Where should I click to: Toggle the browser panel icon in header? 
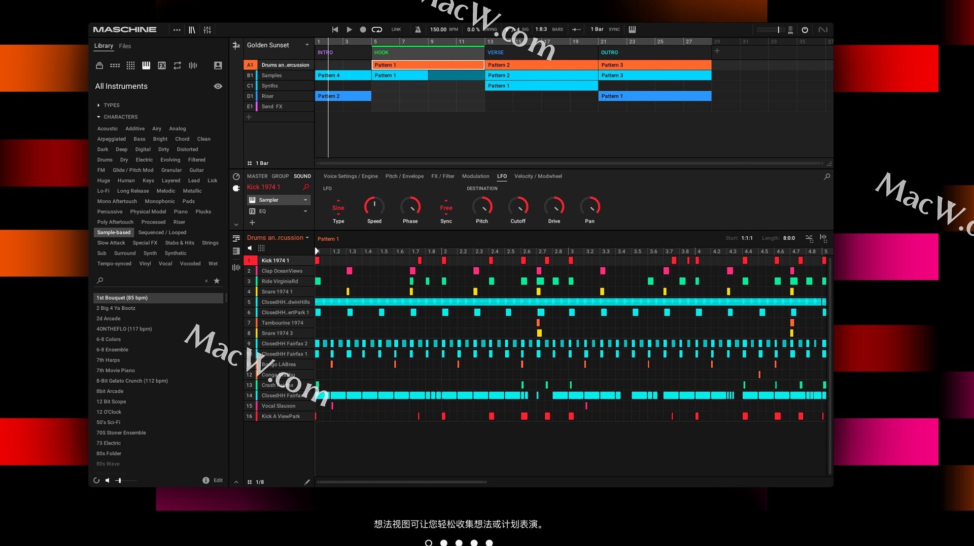[x=192, y=30]
